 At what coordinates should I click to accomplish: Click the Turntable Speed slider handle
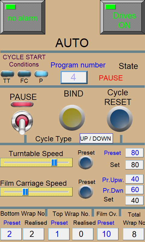(54, 162)
